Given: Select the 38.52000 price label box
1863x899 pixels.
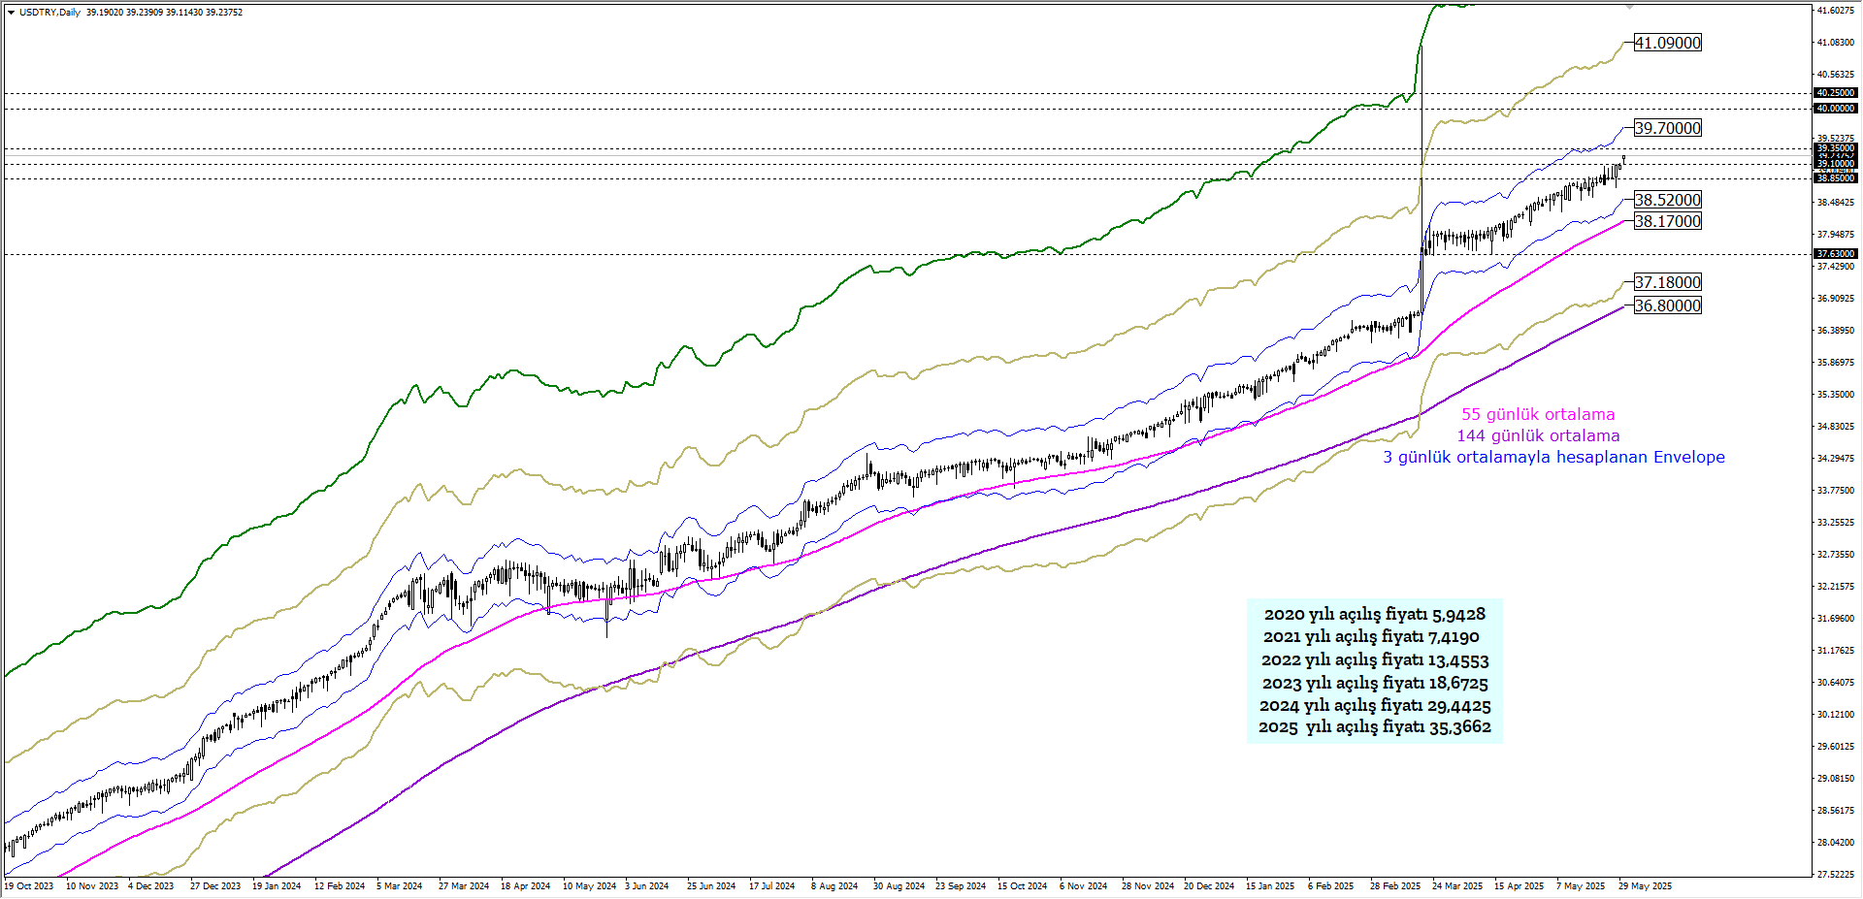Looking at the screenshot, I should (1668, 200).
